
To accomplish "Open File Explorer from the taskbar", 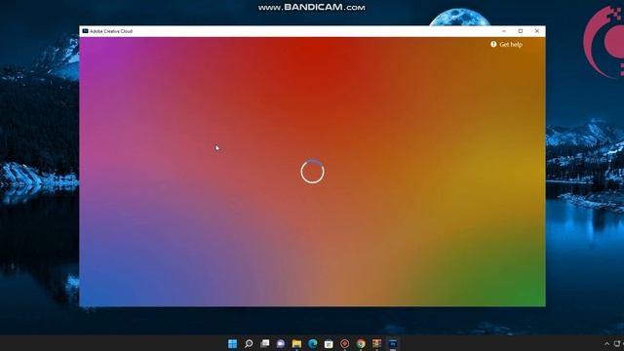I will tap(296, 343).
